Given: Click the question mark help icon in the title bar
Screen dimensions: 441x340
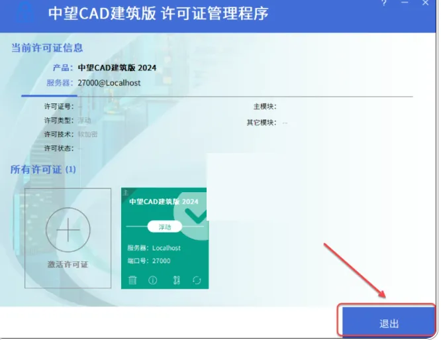Looking at the screenshot, I should point(384,3).
